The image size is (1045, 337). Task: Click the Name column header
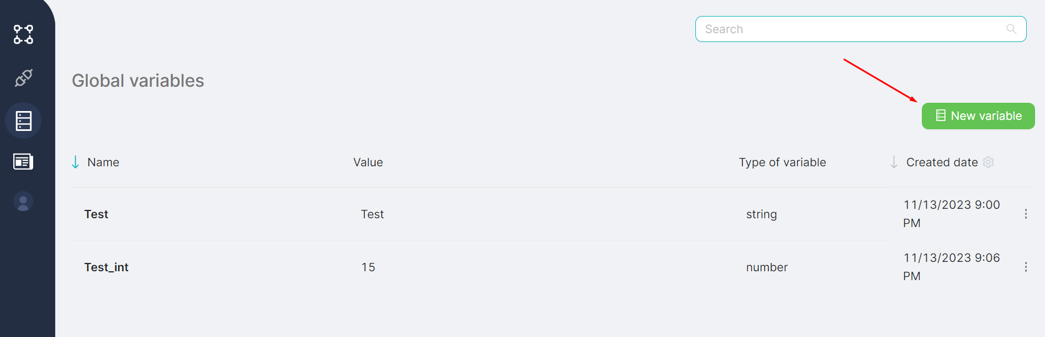tap(103, 162)
